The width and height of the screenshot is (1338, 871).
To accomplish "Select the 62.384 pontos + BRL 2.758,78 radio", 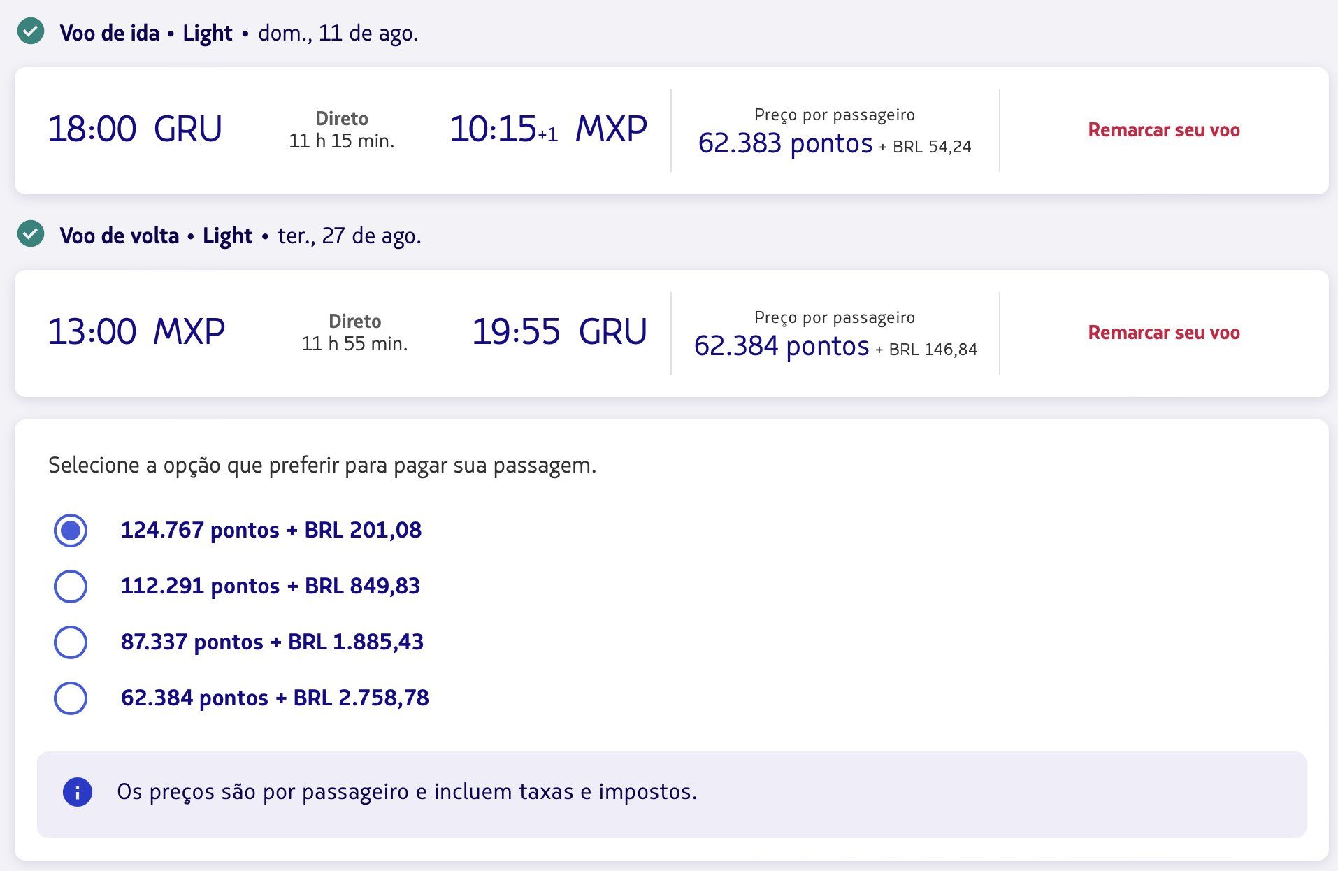I will [x=71, y=698].
